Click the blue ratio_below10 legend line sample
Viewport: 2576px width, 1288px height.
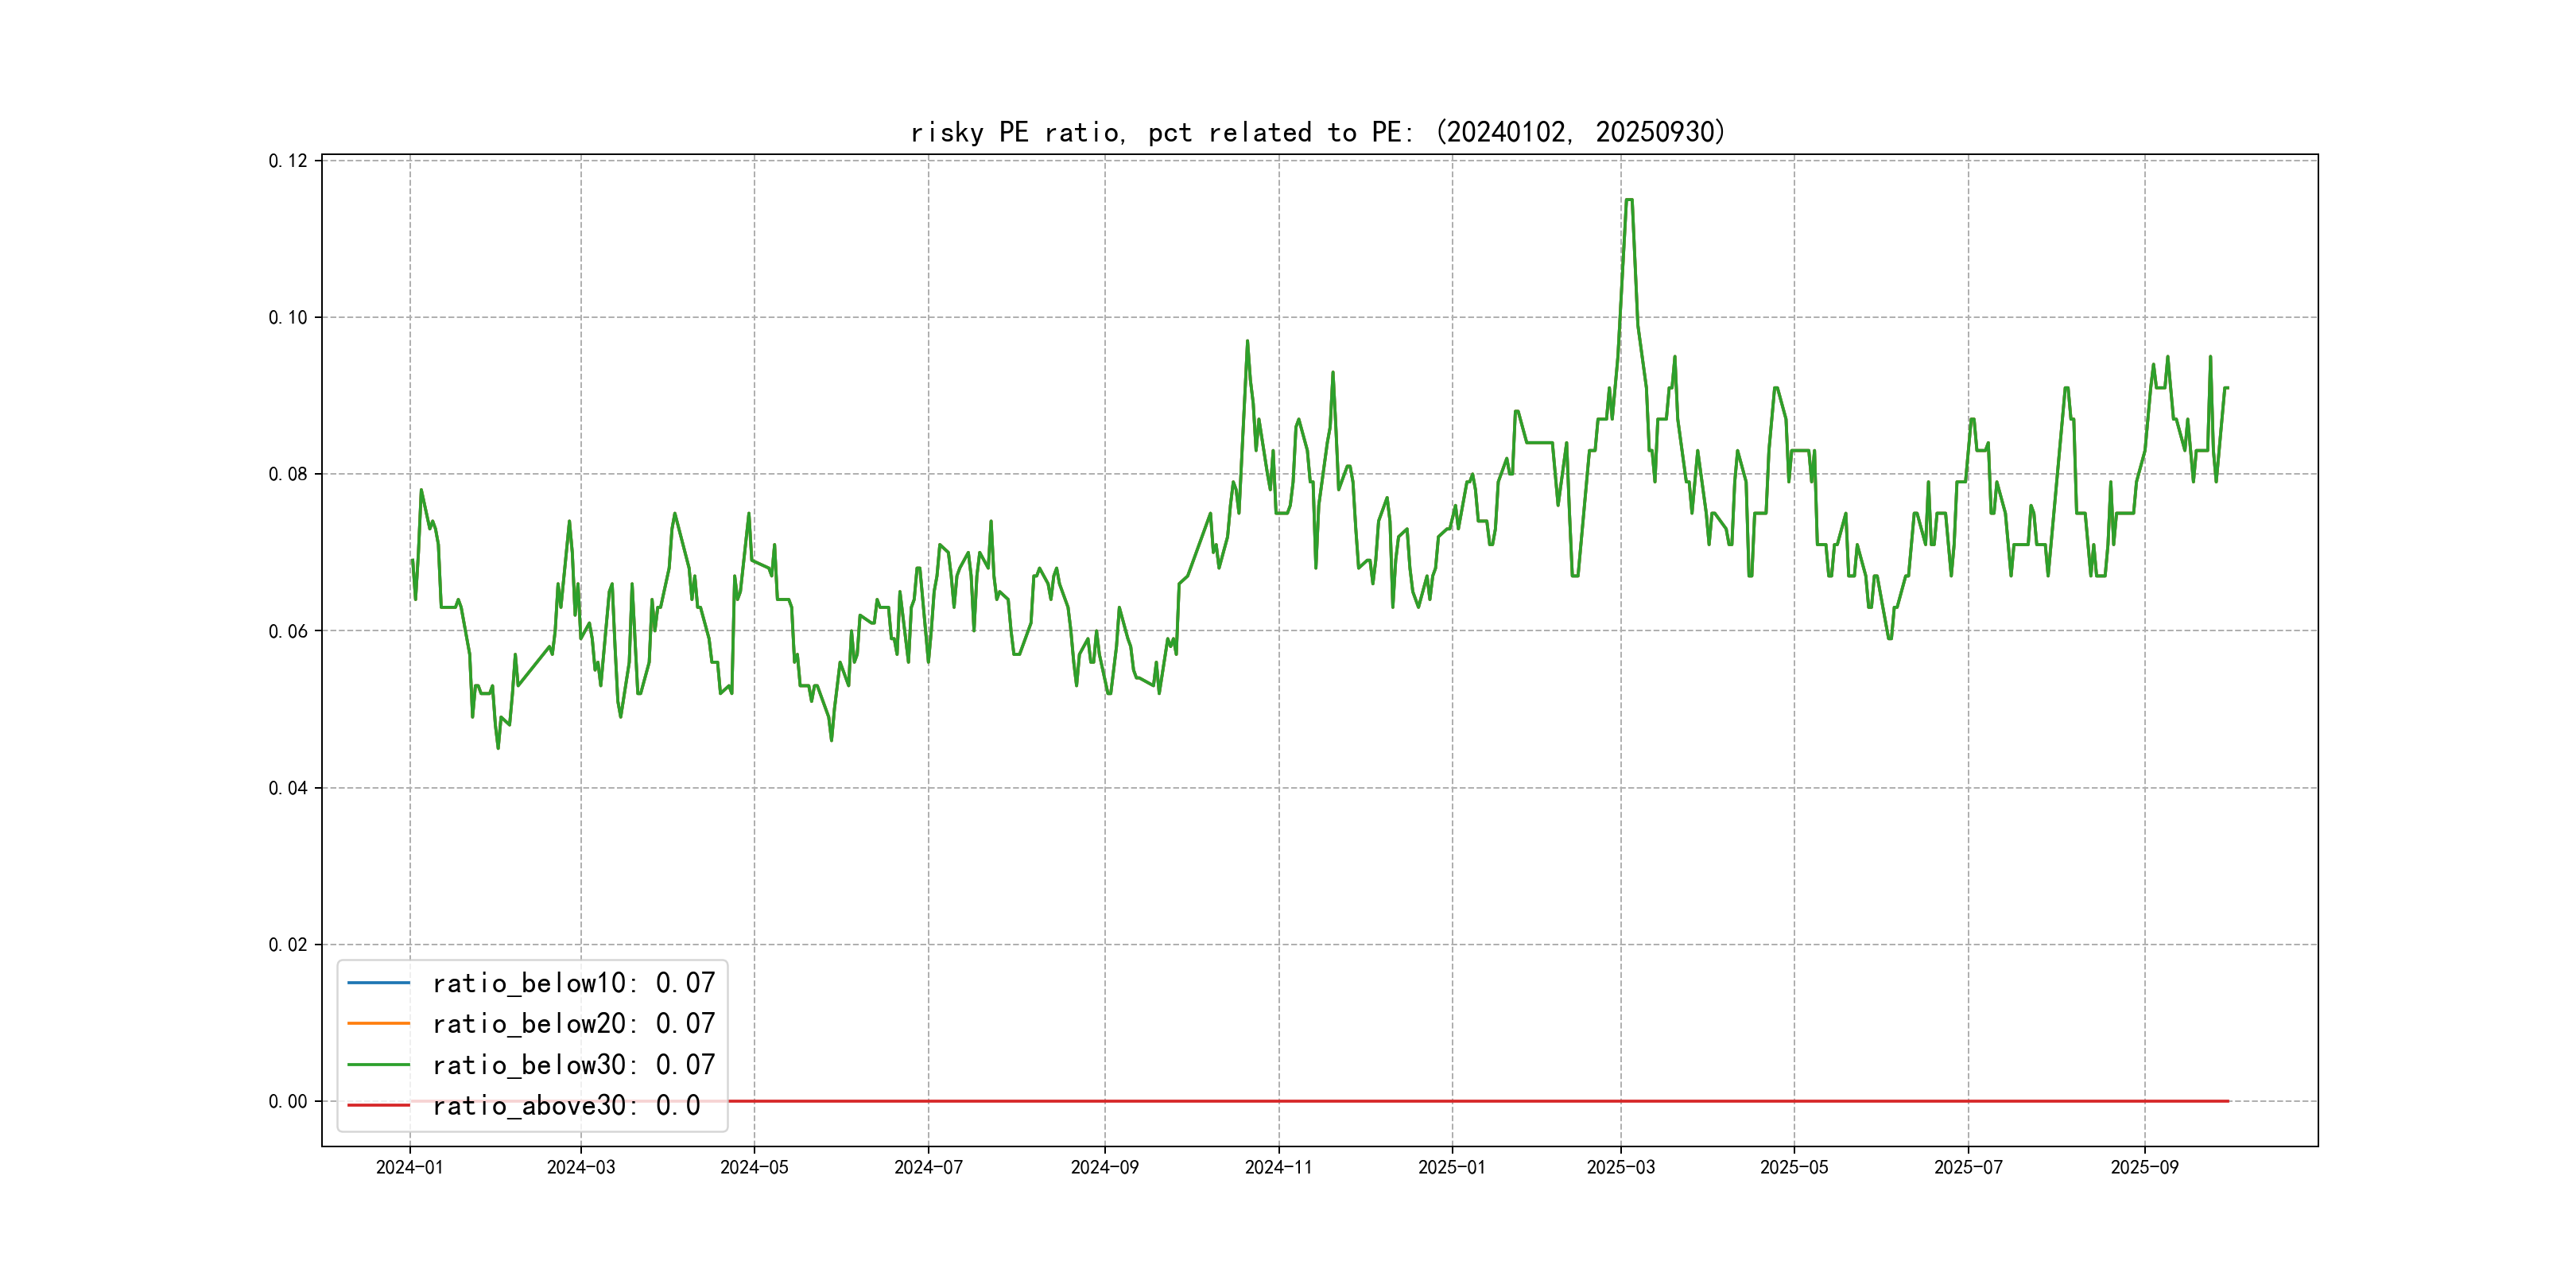pos(378,983)
